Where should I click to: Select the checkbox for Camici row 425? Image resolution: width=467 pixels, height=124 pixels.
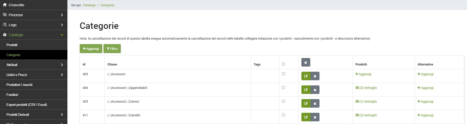(283, 101)
